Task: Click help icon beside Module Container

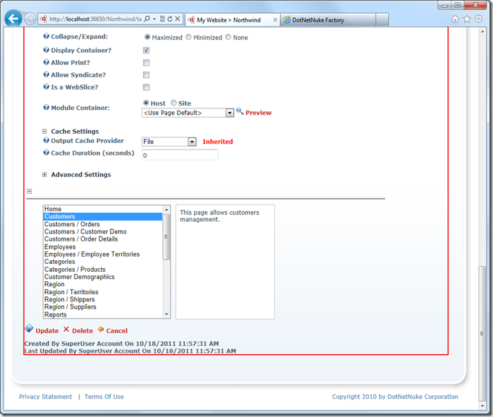Action: tap(46, 107)
